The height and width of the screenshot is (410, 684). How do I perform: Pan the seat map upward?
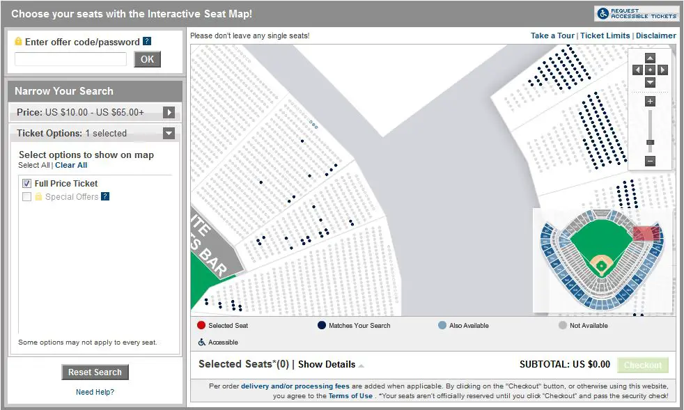[x=650, y=58]
